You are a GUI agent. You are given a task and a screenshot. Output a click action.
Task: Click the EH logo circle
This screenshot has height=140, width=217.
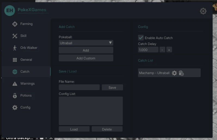(x=10, y=11)
